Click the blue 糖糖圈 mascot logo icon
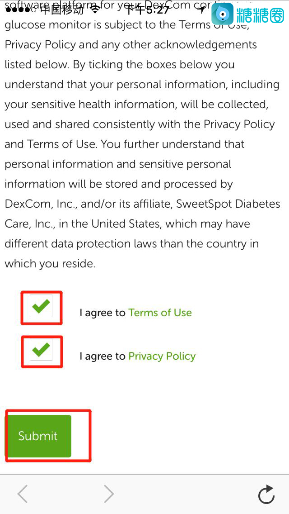This screenshot has width=289, height=514. (x=223, y=14)
